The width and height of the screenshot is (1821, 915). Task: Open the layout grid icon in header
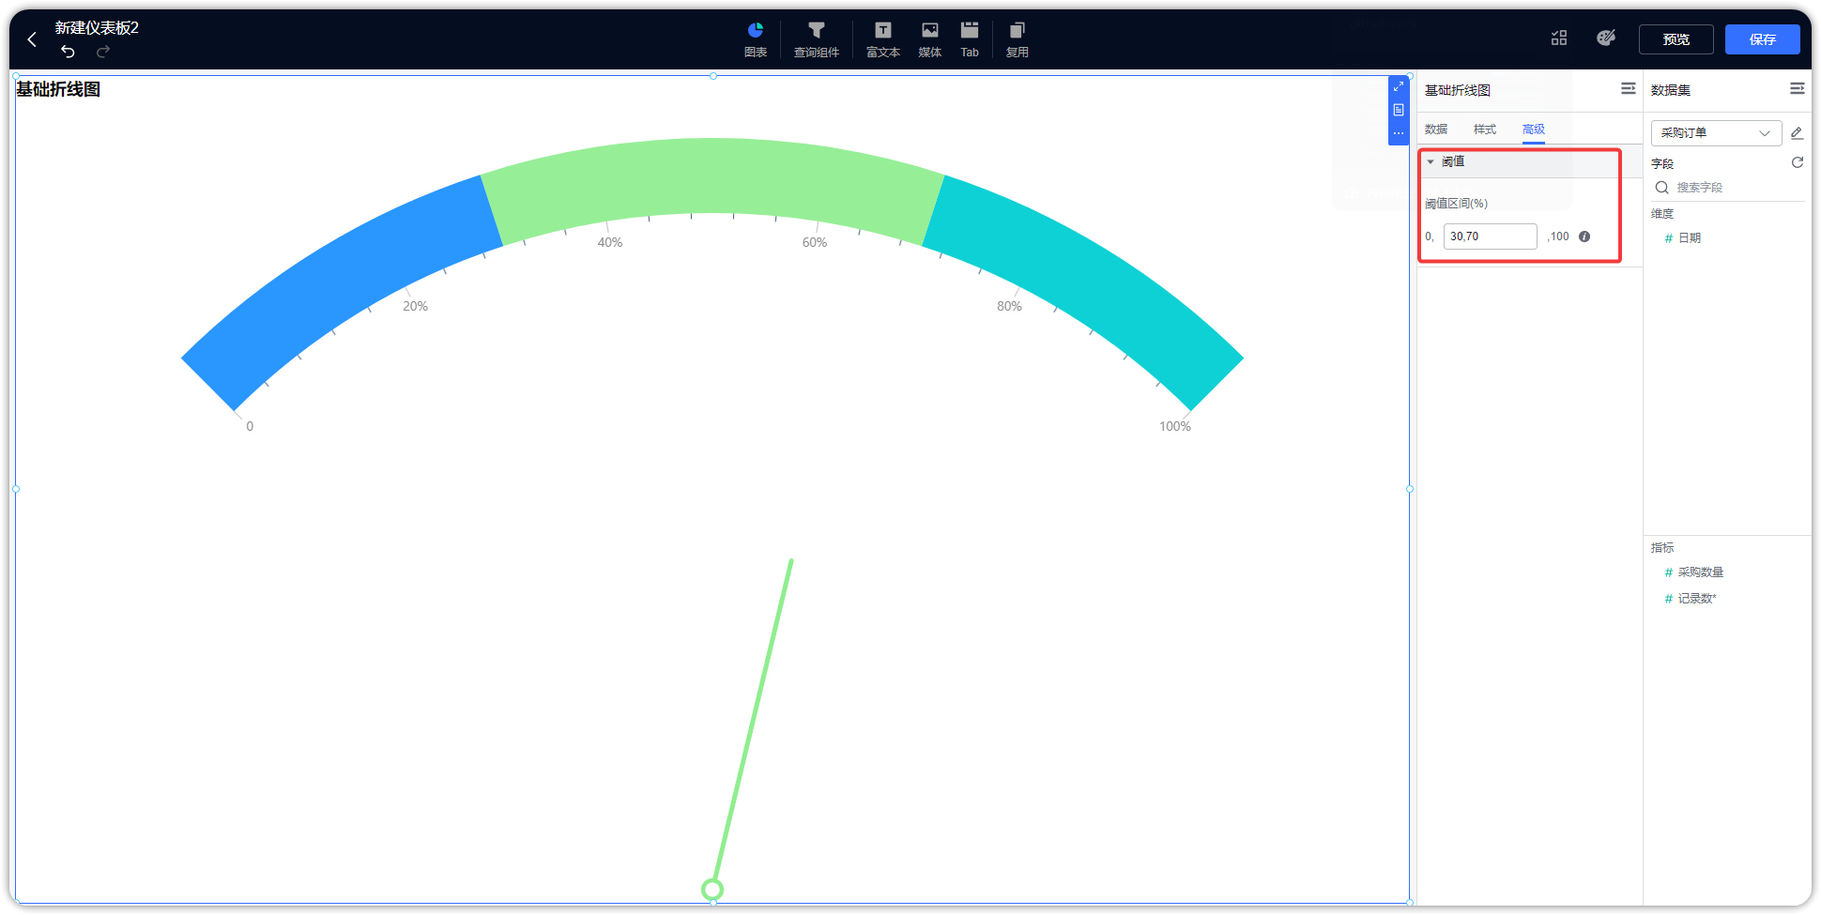click(x=1559, y=38)
